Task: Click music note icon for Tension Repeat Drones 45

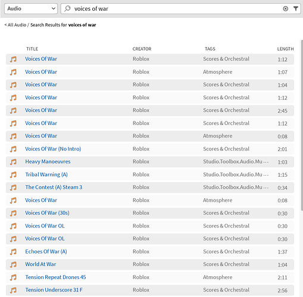Action: [13, 277]
